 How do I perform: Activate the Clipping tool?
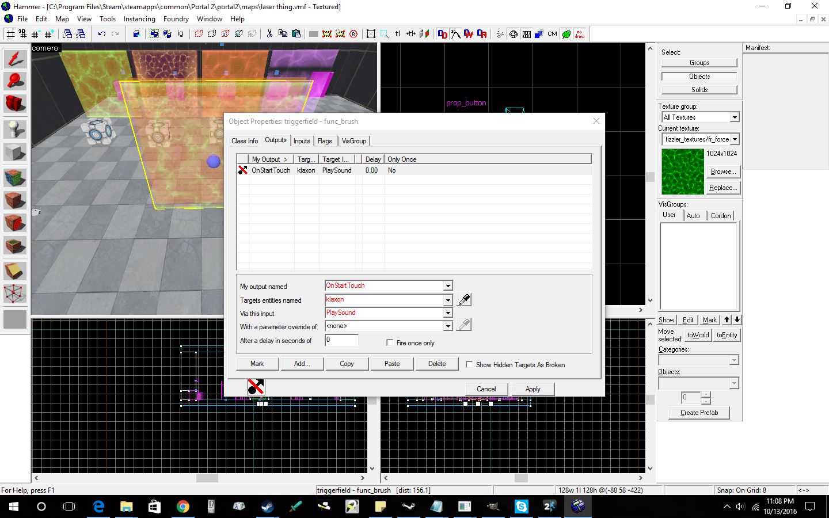tap(15, 271)
